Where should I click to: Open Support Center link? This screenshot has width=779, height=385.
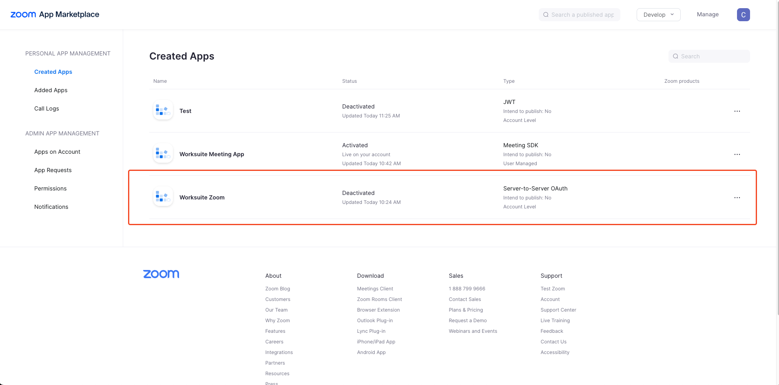click(x=558, y=310)
